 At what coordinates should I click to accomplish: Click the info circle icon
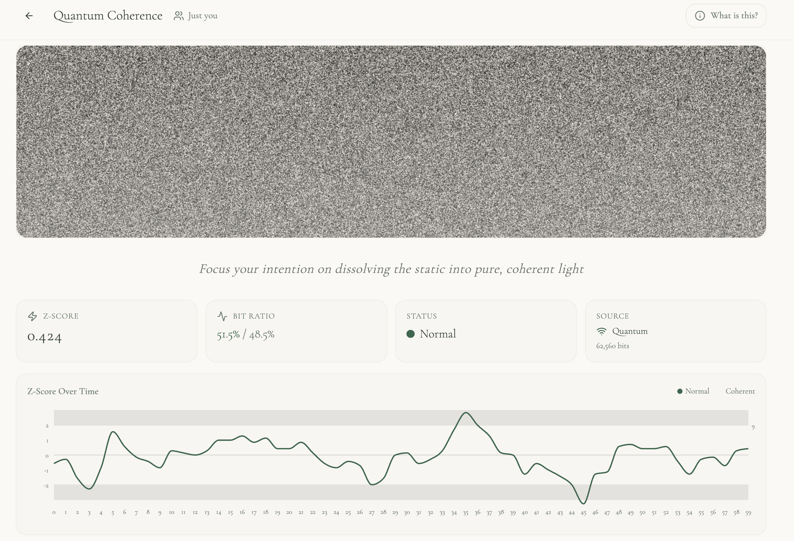[700, 16]
